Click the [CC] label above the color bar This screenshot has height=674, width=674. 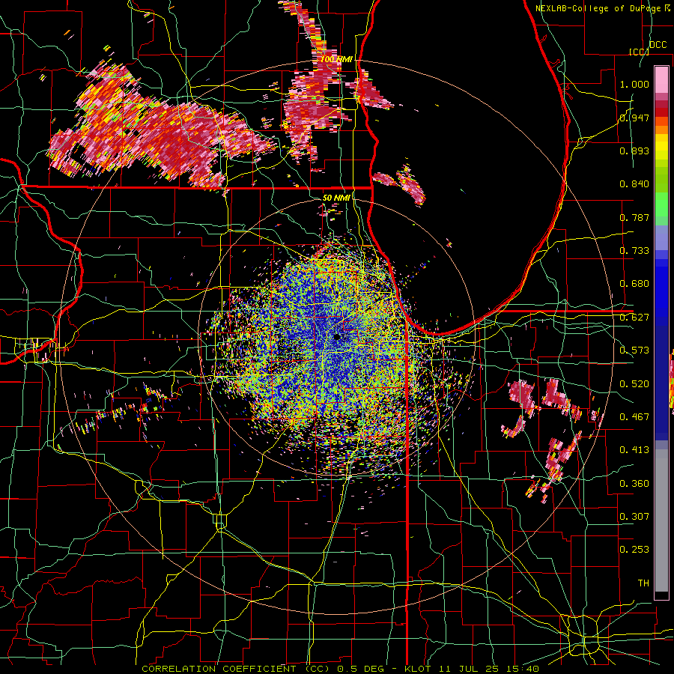[639, 52]
